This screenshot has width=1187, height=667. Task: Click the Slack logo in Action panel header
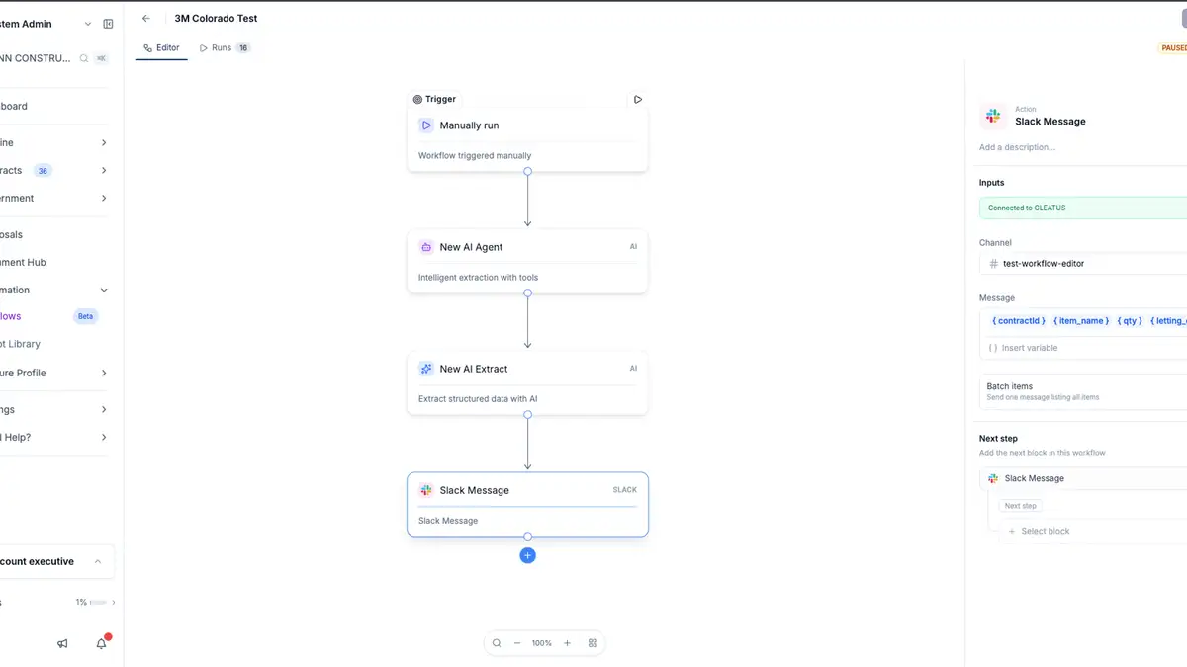993,116
